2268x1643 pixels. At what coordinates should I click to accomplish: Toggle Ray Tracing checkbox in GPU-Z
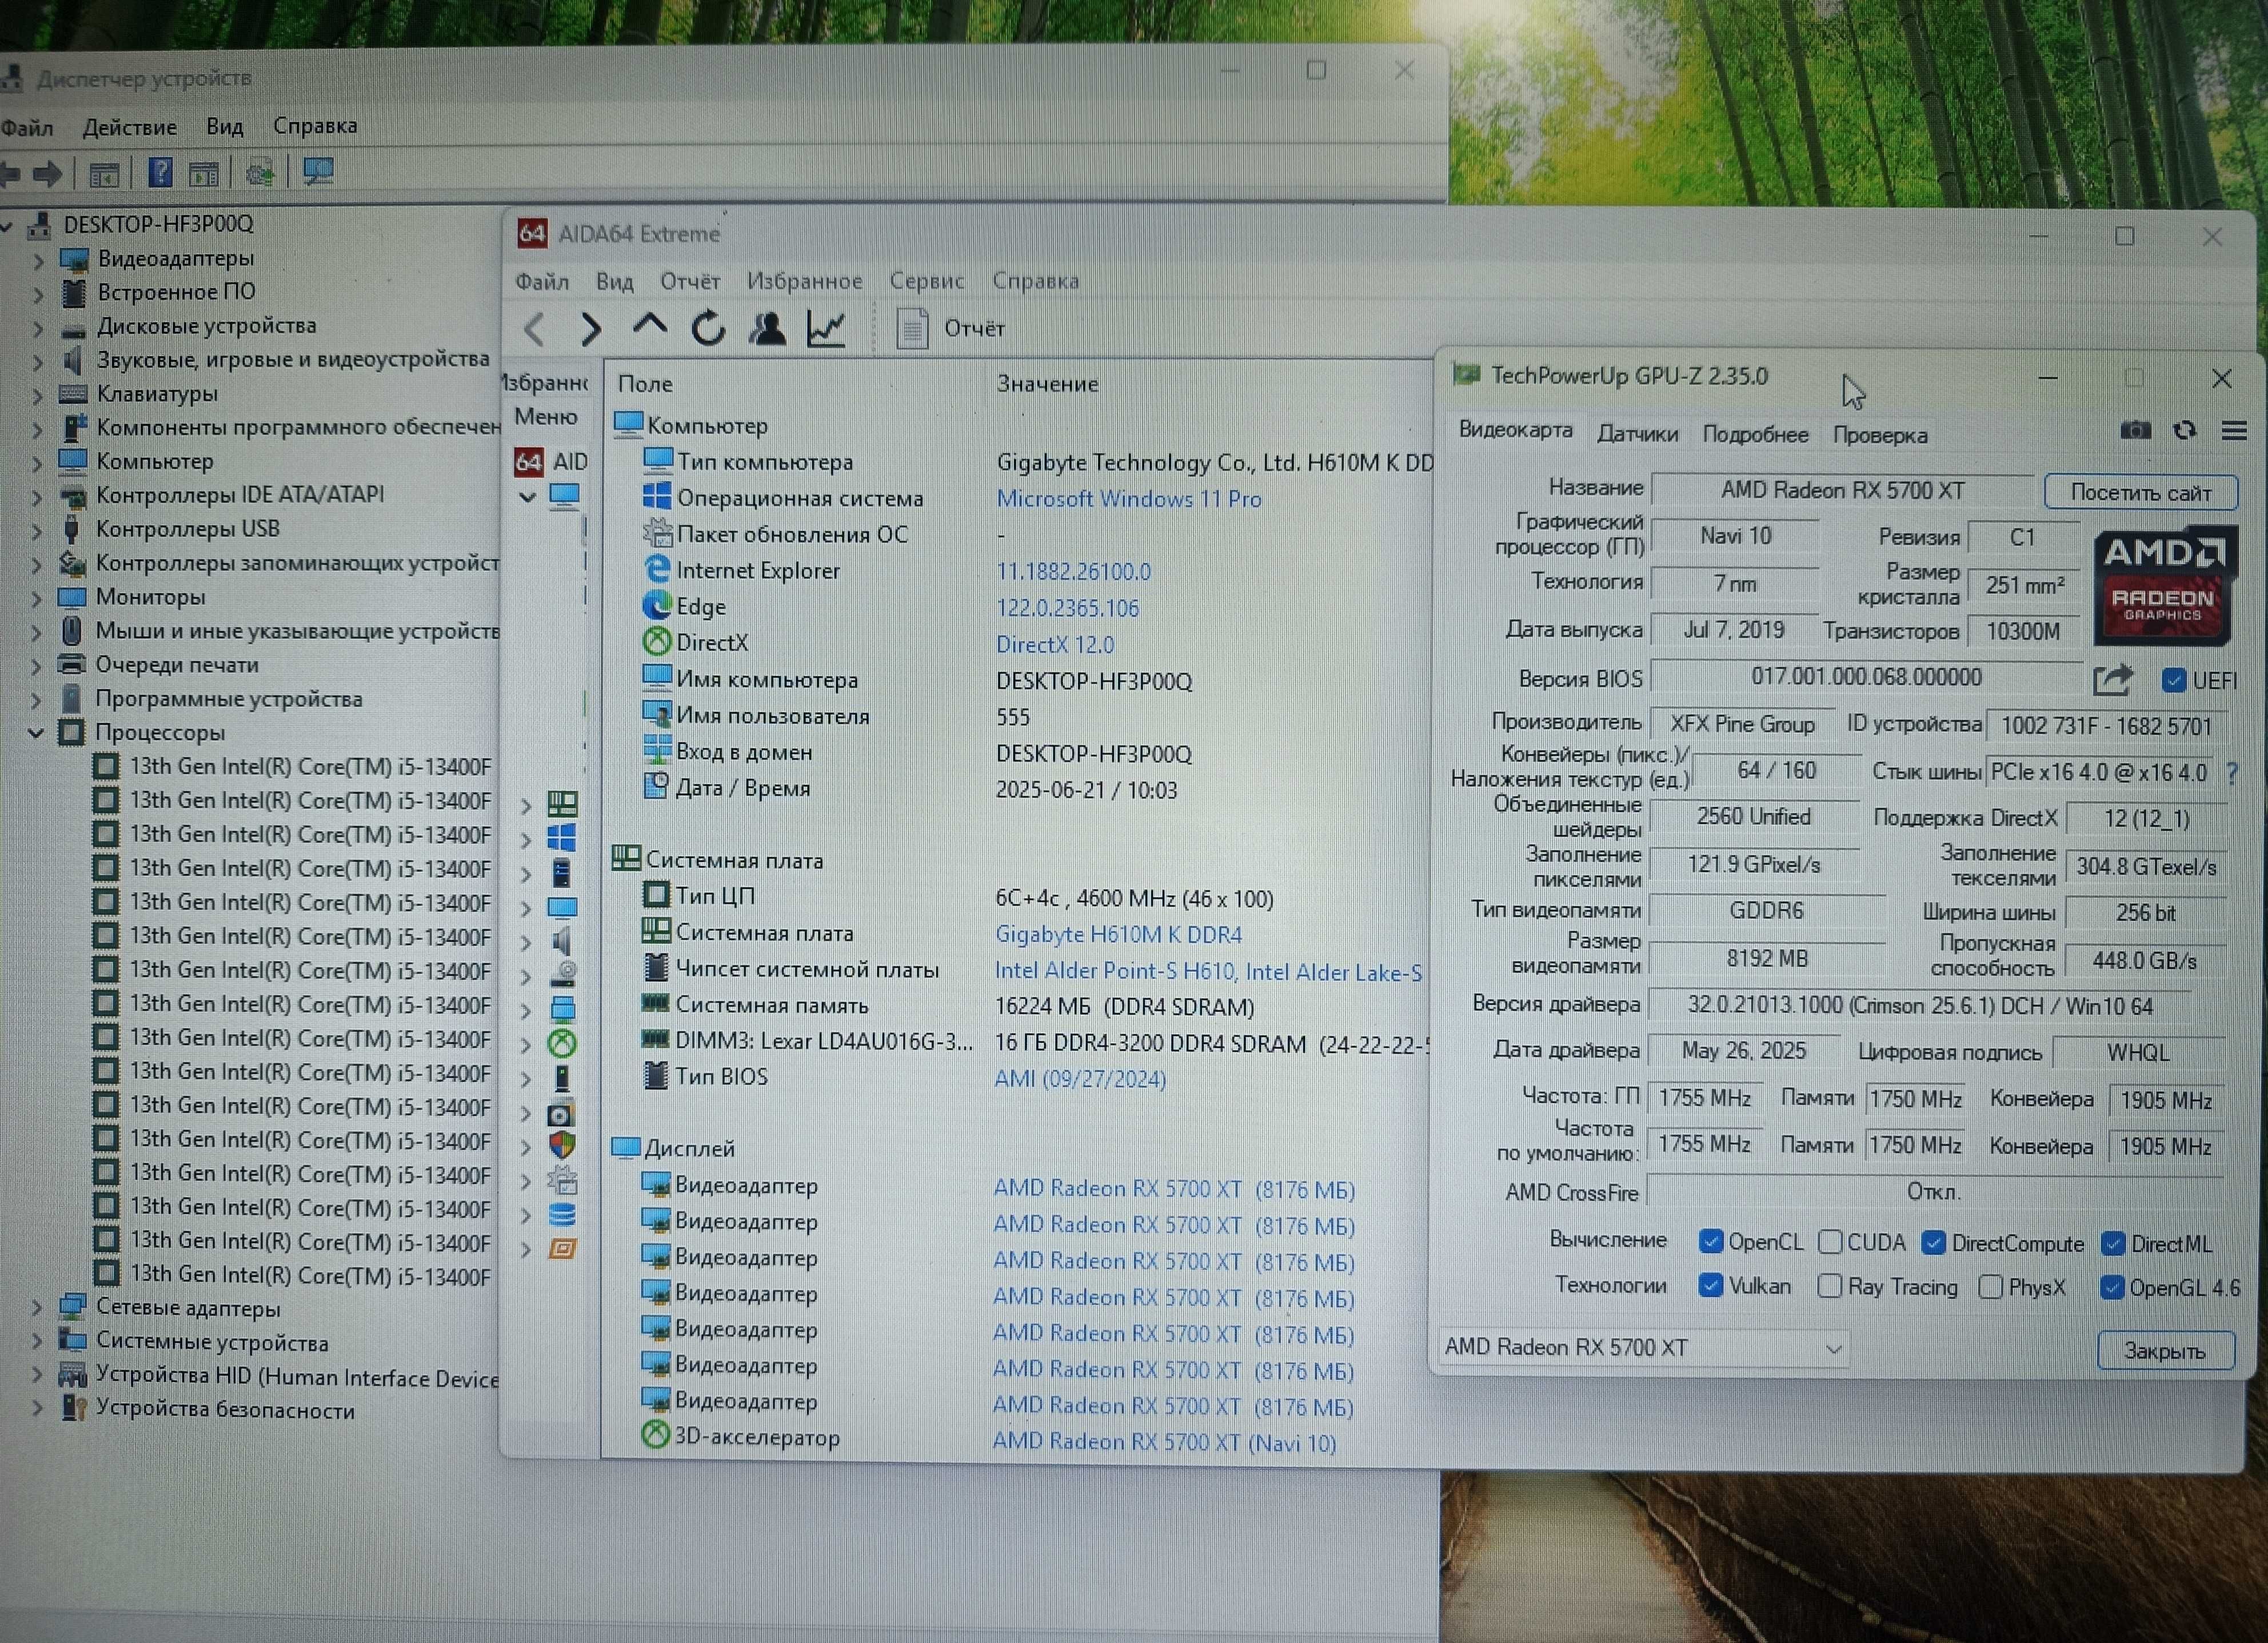click(x=1829, y=1286)
